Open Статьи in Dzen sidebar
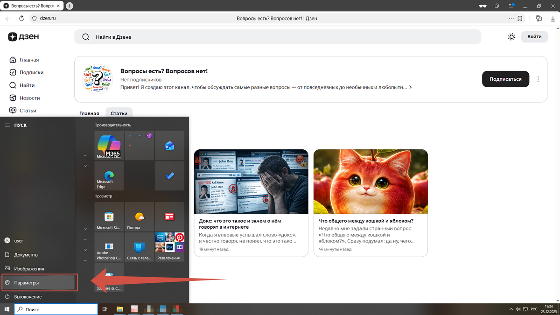The image size is (560, 315). tap(22, 111)
